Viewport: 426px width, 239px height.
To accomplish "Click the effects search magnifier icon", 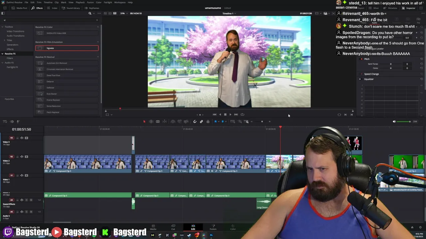I will pyautogui.click(x=90, y=13).
